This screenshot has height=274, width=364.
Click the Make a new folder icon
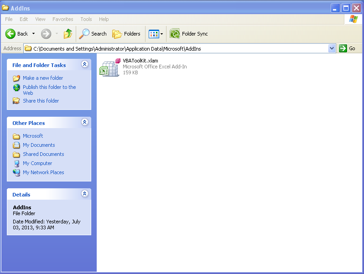click(16, 78)
